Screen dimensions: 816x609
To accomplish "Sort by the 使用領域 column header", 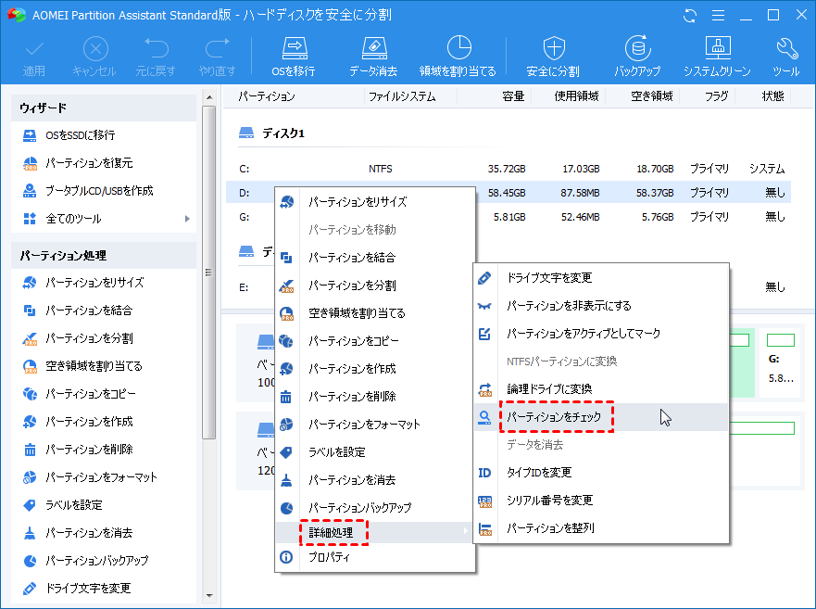I will [577, 96].
